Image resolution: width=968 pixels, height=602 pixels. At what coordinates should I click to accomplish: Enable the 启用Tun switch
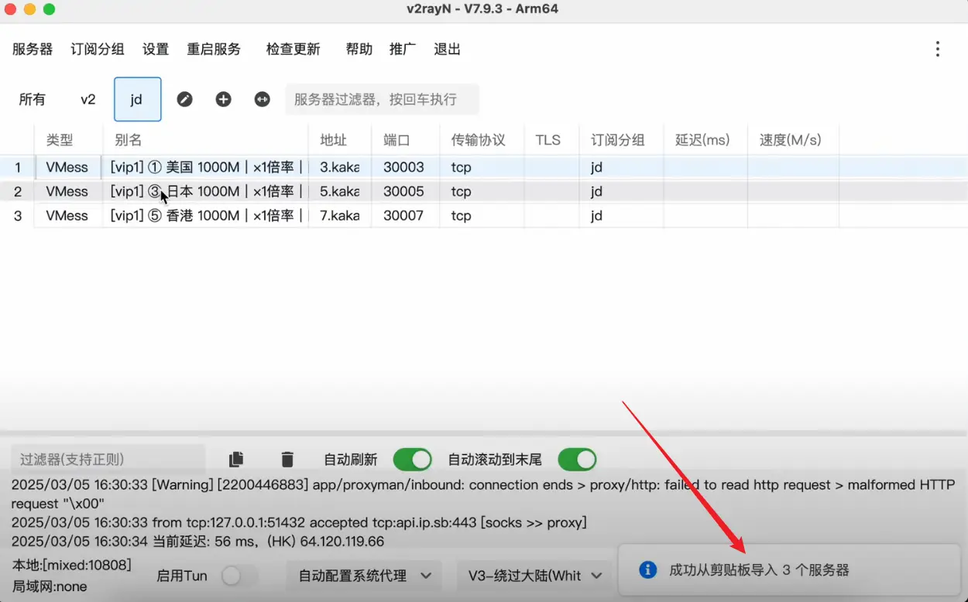click(x=239, y=576)
